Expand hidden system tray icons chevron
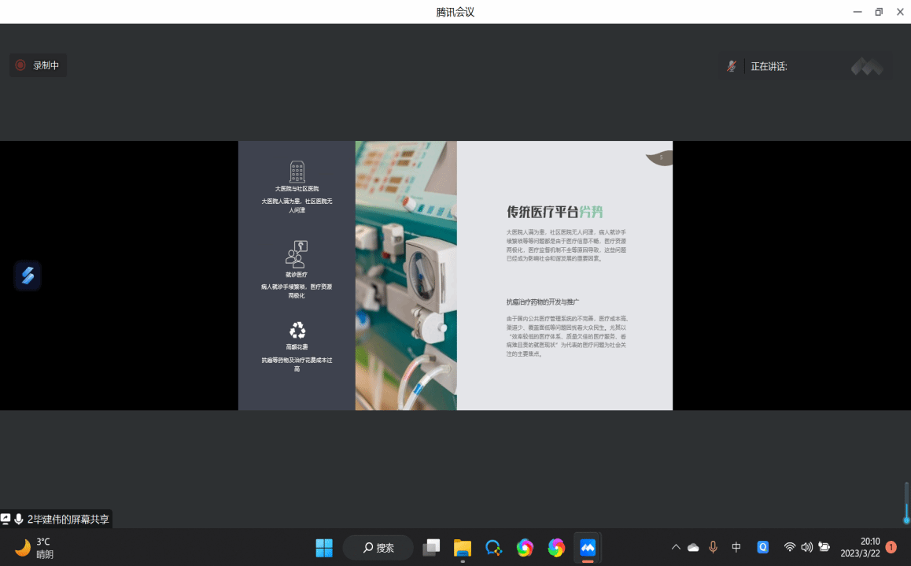This screenshot has height=566, width=911. [x=675, y=547]
